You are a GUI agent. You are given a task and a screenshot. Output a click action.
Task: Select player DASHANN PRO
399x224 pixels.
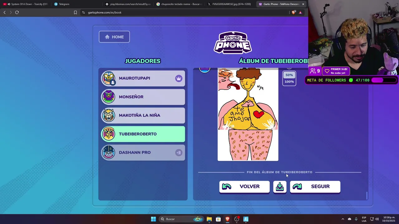tap(143, 153)
